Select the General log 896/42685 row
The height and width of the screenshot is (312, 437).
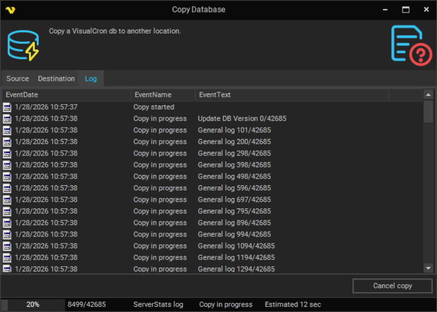click(234, 223)
